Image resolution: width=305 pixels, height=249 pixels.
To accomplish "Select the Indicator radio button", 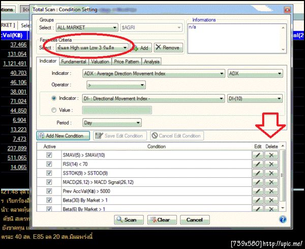I will tap(54, 98).
